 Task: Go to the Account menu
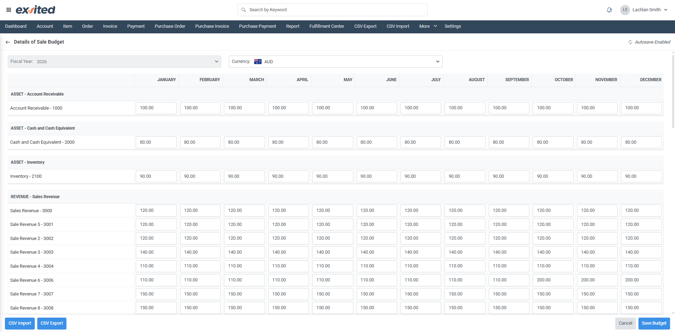45,26
